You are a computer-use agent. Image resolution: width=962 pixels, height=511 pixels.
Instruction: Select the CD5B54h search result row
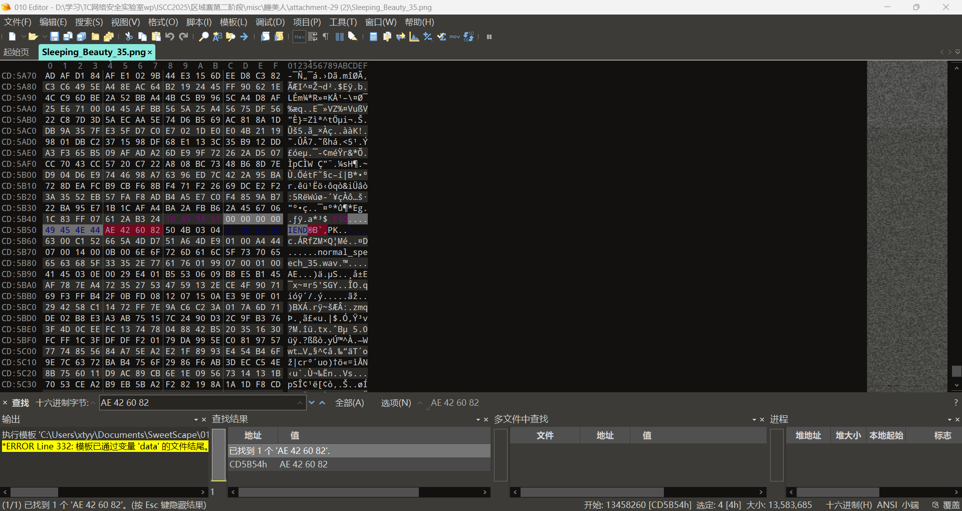coord(359,464)
